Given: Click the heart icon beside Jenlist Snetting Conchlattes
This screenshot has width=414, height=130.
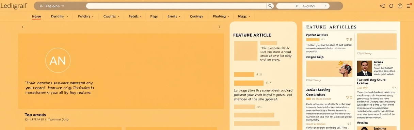Looking at the screenshot, I should (x=348, y=97).
